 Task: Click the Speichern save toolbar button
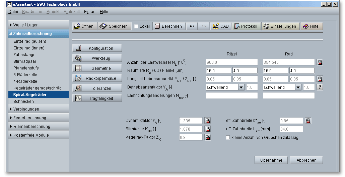click(114, 26)
